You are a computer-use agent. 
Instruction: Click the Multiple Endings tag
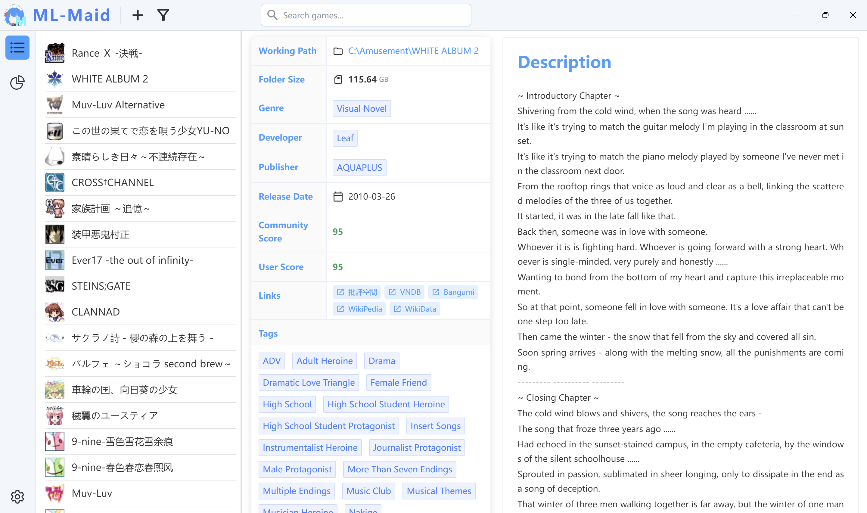click(x=297, y=491)
